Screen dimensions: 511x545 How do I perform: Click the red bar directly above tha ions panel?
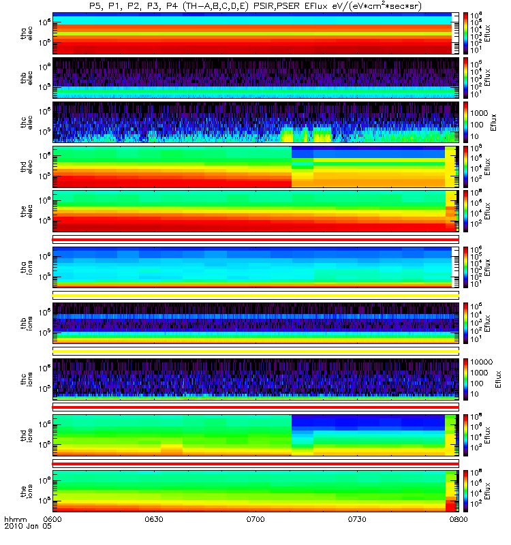[255, 240]
